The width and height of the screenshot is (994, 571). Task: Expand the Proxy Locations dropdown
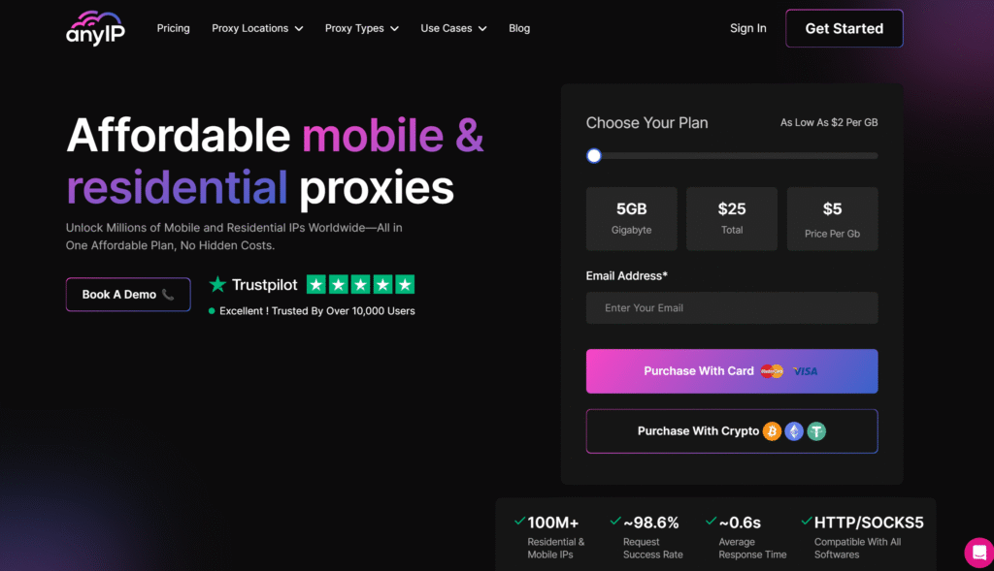tap(257, 28)
